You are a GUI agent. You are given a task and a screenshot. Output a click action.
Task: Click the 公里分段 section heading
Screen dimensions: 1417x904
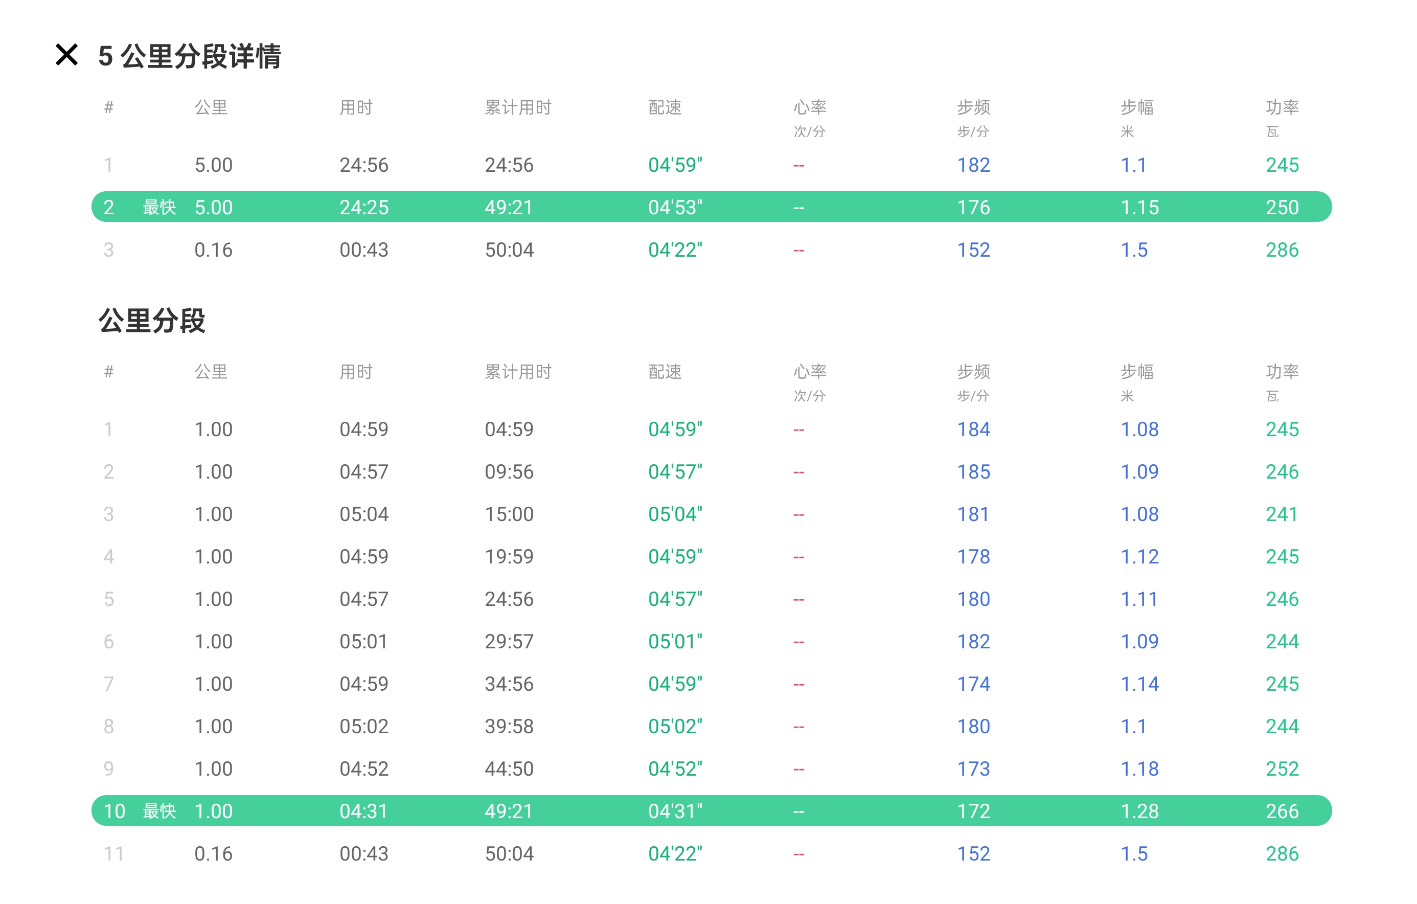click(x=152, y=321)
